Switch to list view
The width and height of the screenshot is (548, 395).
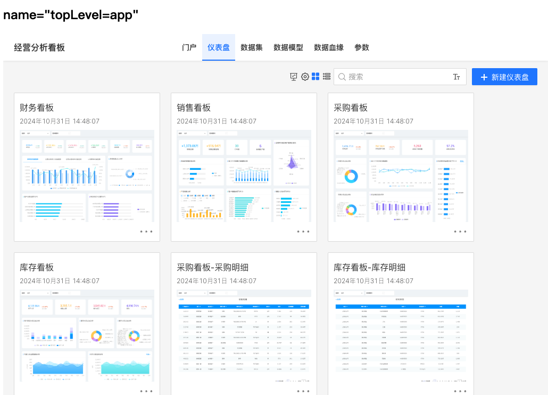327,77
